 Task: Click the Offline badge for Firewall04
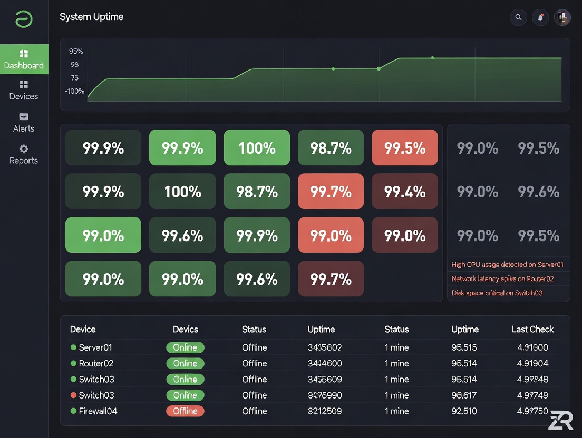coord(185,411)
